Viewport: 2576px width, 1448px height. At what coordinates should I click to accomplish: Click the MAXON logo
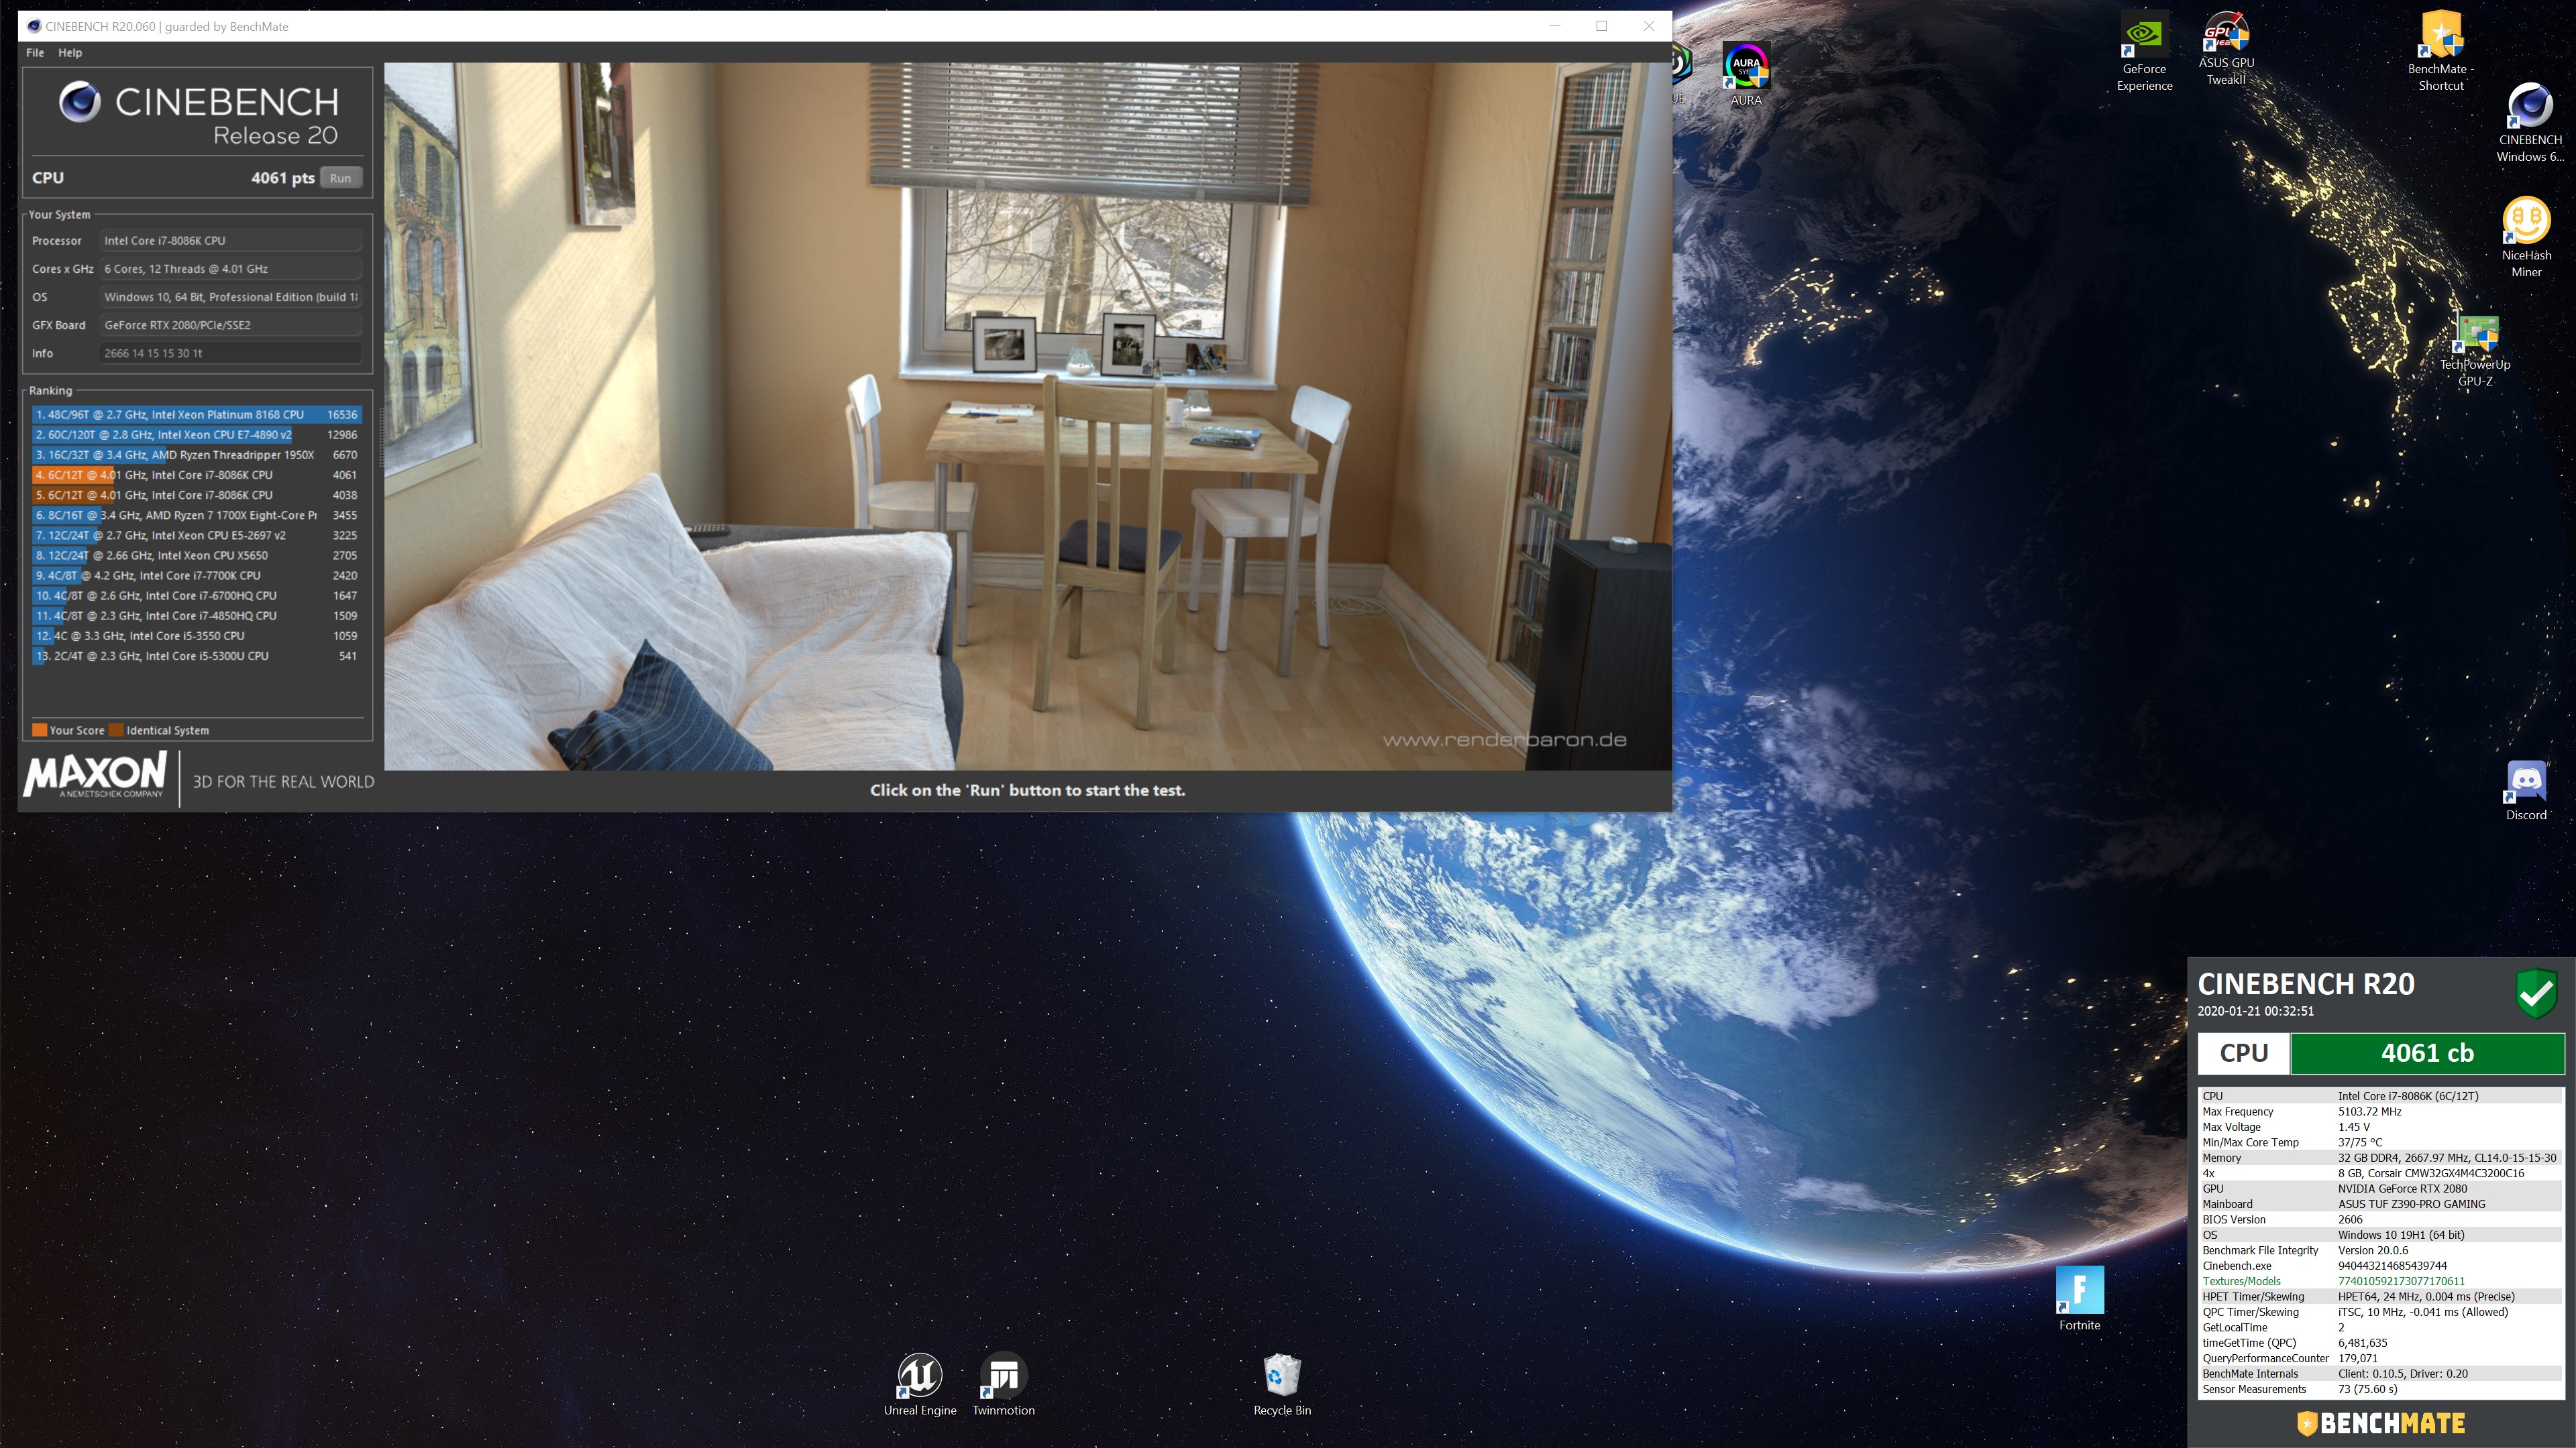tap(95, 776)
